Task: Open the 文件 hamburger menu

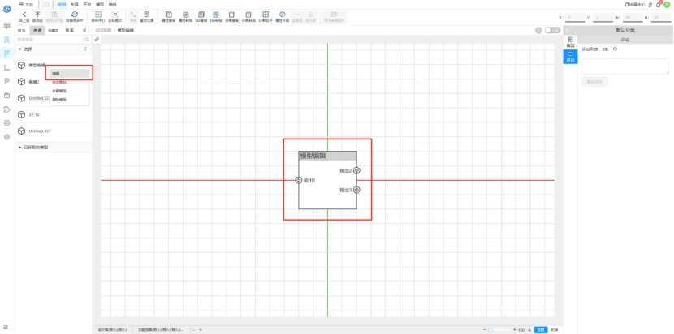Action: click(x=26, y=4)
